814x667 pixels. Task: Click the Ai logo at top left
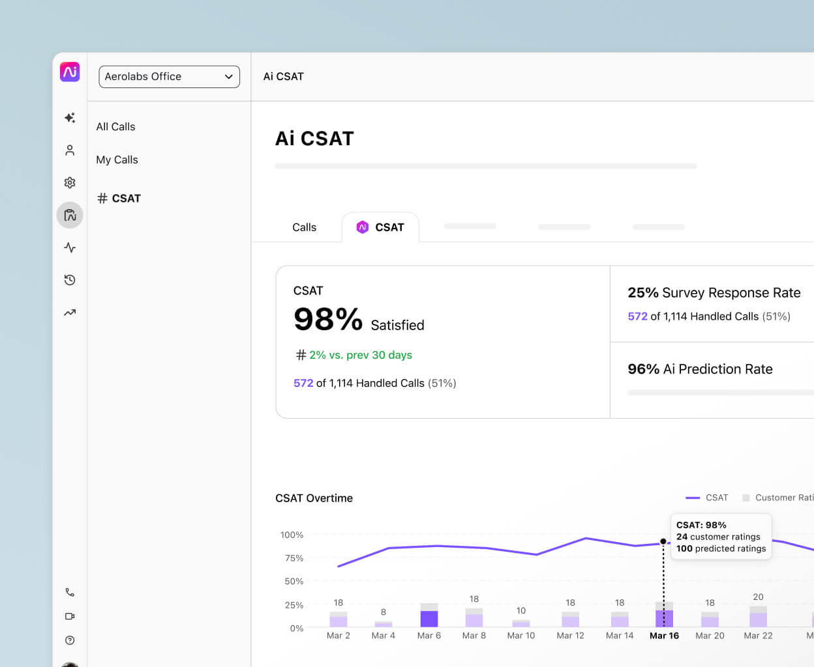coord(70,72)
